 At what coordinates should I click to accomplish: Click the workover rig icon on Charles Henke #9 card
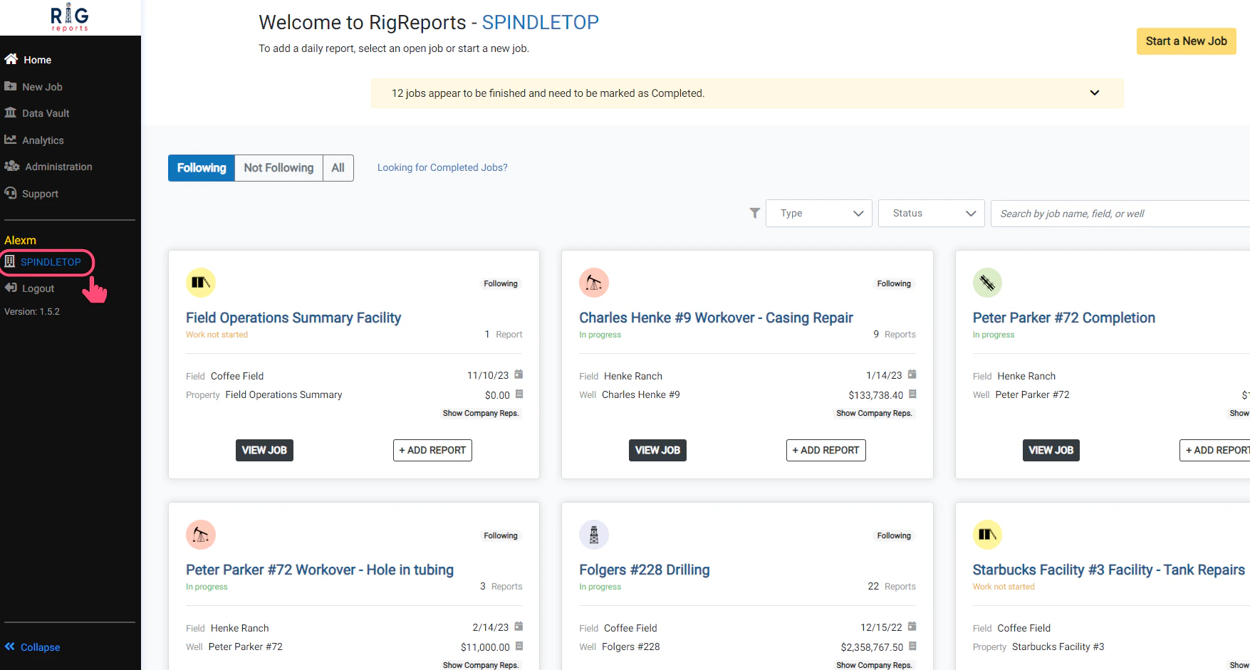click(593, 282)
